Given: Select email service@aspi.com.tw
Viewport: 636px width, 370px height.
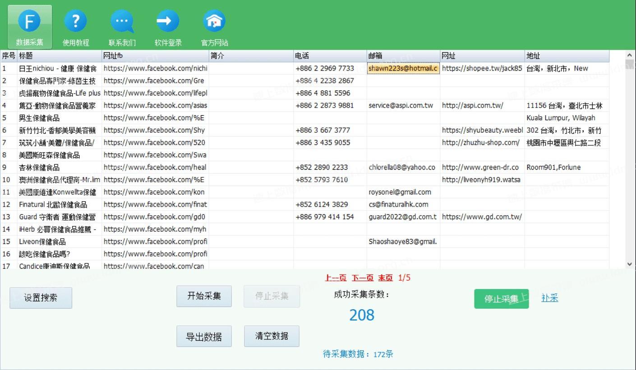Looking at the screenshot, I should [x=404, y=105].
